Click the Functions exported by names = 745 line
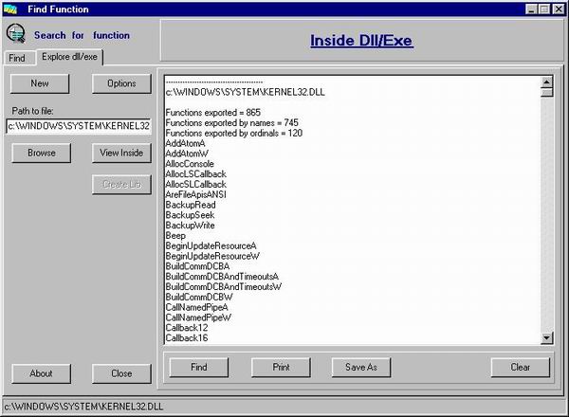569x417 pixels. tap(232, 123)
